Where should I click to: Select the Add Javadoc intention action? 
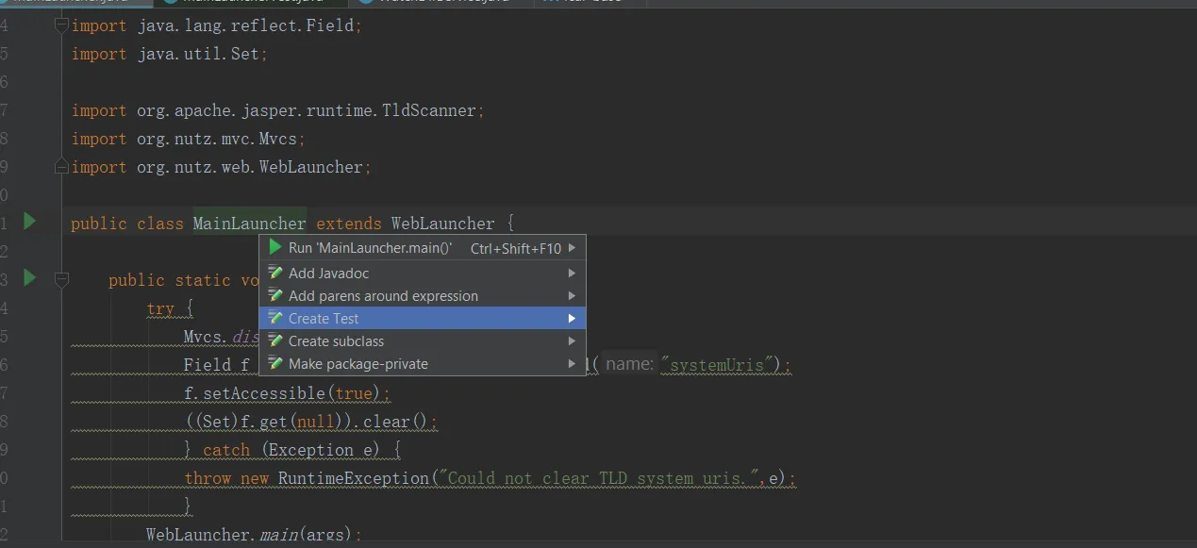click(423, 273)
